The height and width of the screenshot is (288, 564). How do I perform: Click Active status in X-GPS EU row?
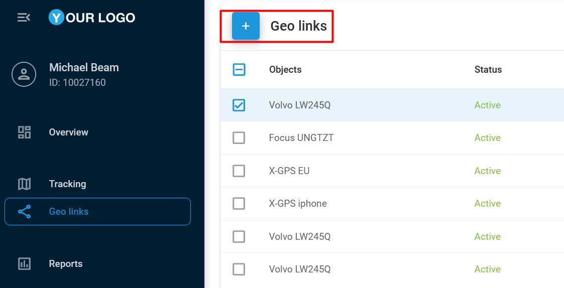coord(487,171)
